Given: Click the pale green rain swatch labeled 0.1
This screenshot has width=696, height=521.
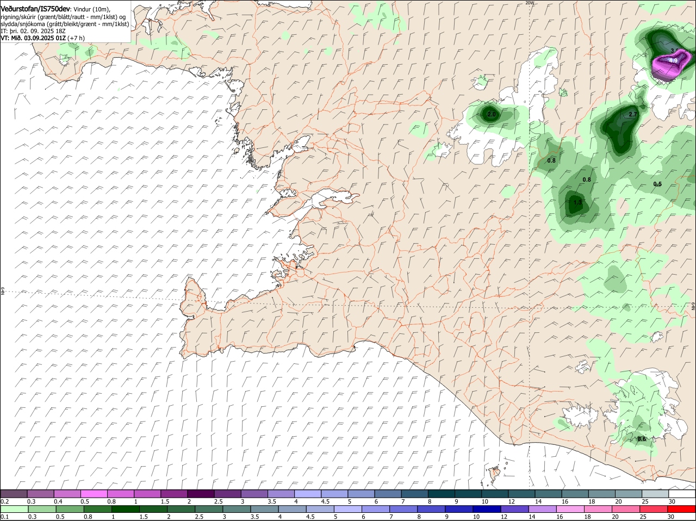Looking at the screenshot, I should (14, 509).
